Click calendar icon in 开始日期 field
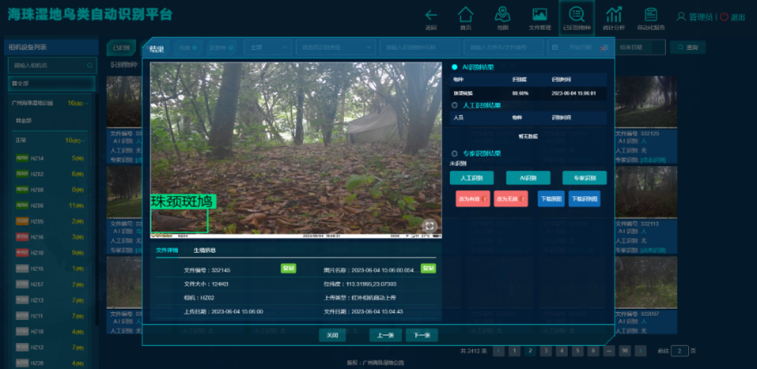 555,47
